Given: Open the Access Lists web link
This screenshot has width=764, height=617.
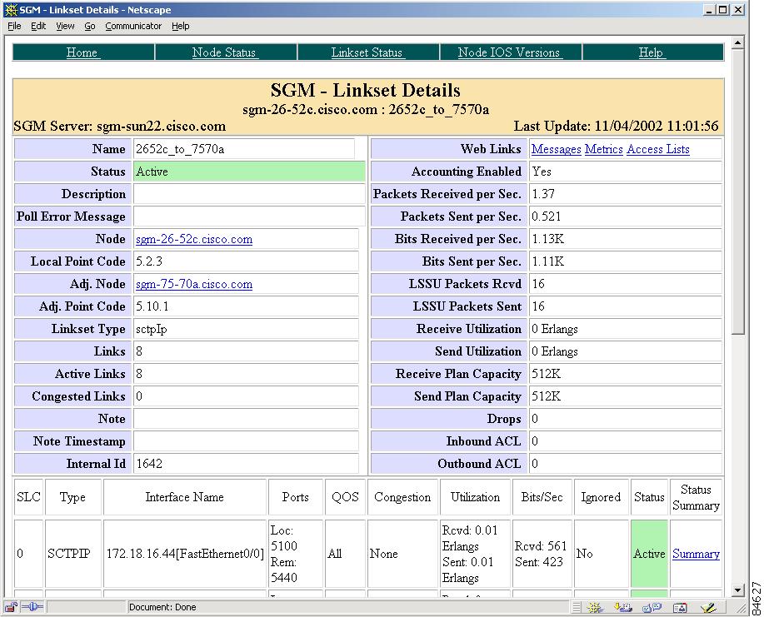Looking at the screenshot, I should tap(658, 149).
